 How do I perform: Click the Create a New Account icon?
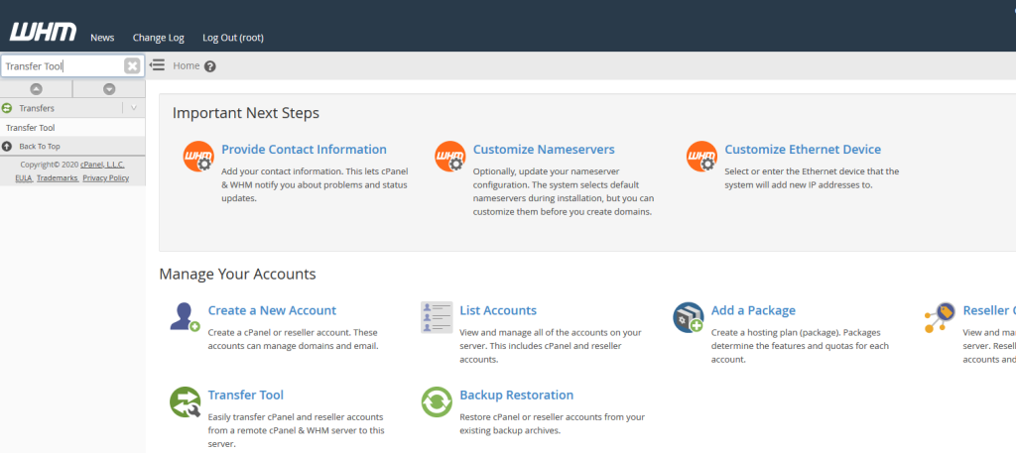coord(185,317)
